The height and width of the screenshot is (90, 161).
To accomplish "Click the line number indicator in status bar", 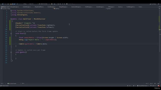I will 147,83.
